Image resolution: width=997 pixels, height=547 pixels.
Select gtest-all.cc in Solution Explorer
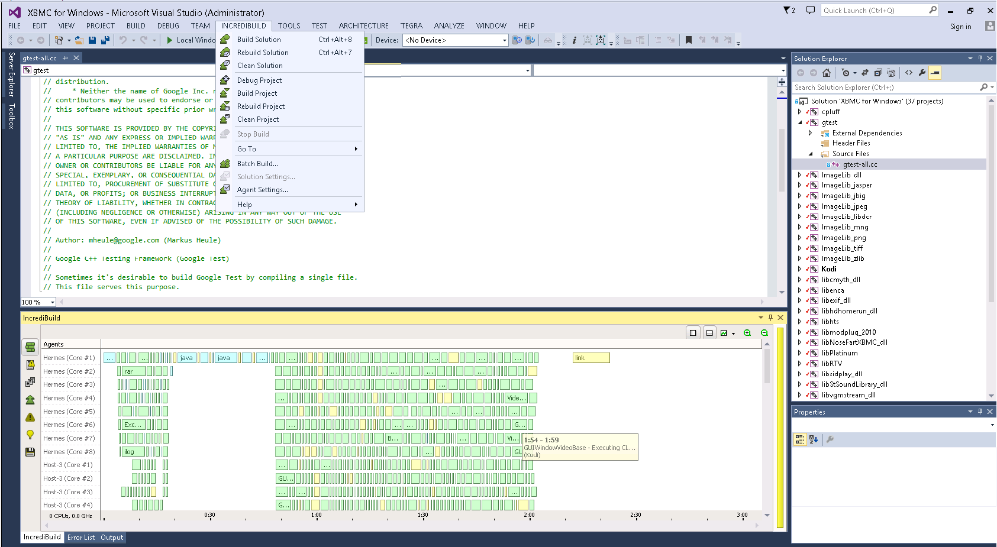[860, 164]
